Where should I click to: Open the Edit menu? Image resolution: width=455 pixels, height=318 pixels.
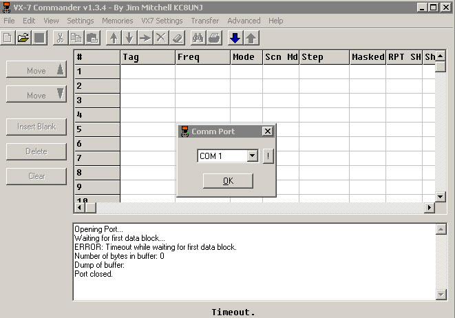pos(29,21)
